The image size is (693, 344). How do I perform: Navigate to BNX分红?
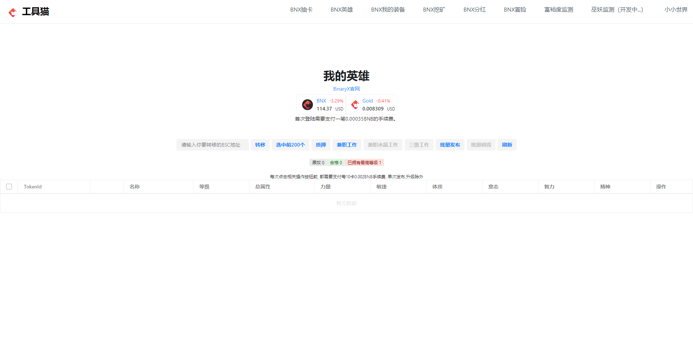pos(475,10)
